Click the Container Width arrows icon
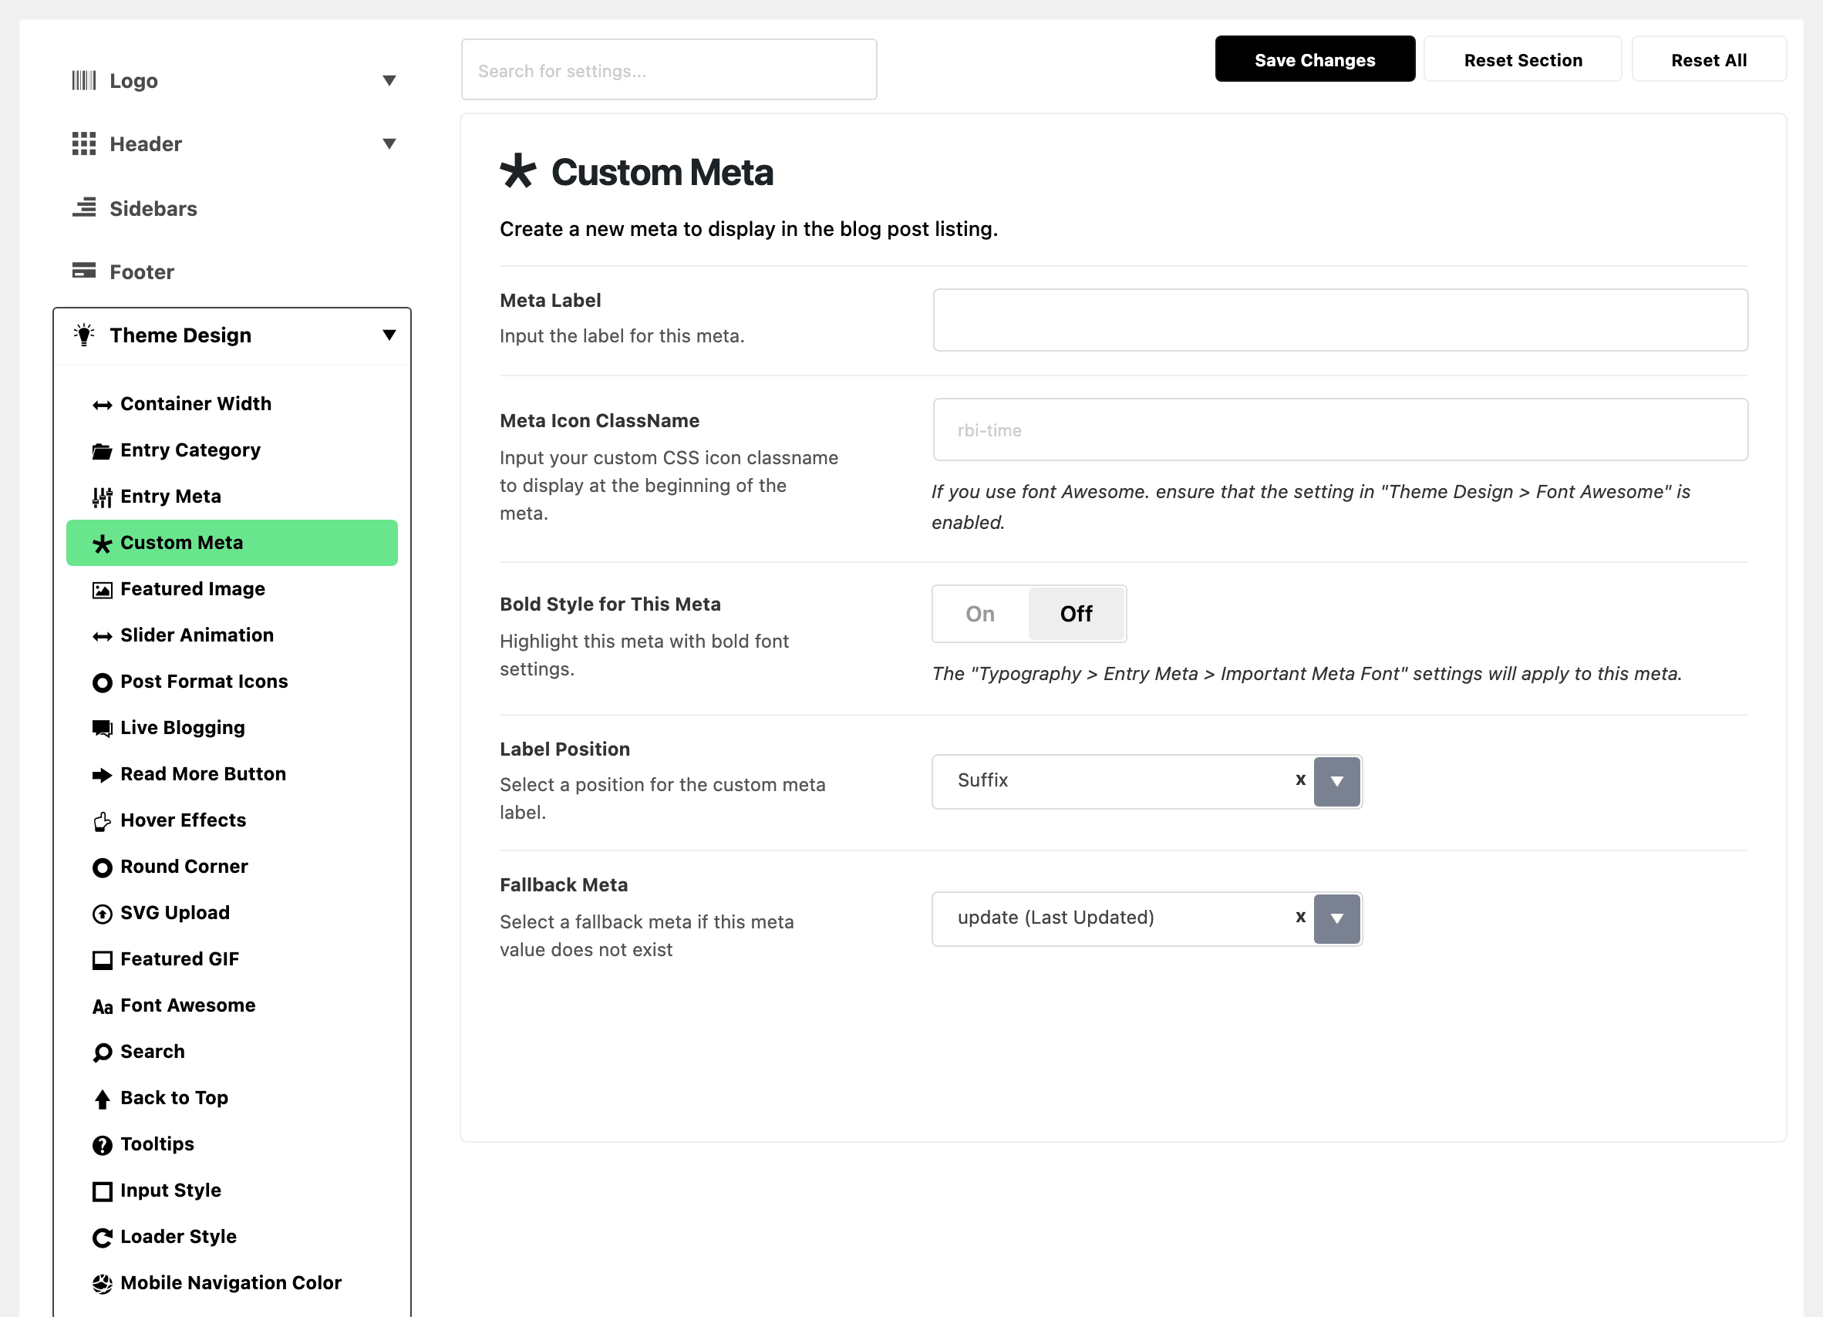 coord(102,405)
